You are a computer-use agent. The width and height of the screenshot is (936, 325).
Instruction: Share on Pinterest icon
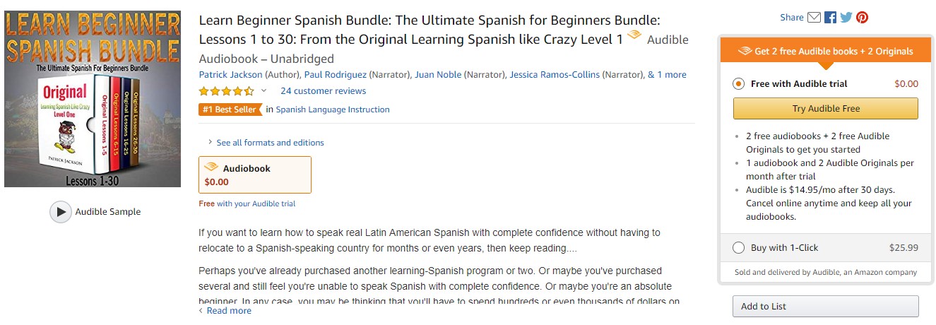[x=862, y=18]
